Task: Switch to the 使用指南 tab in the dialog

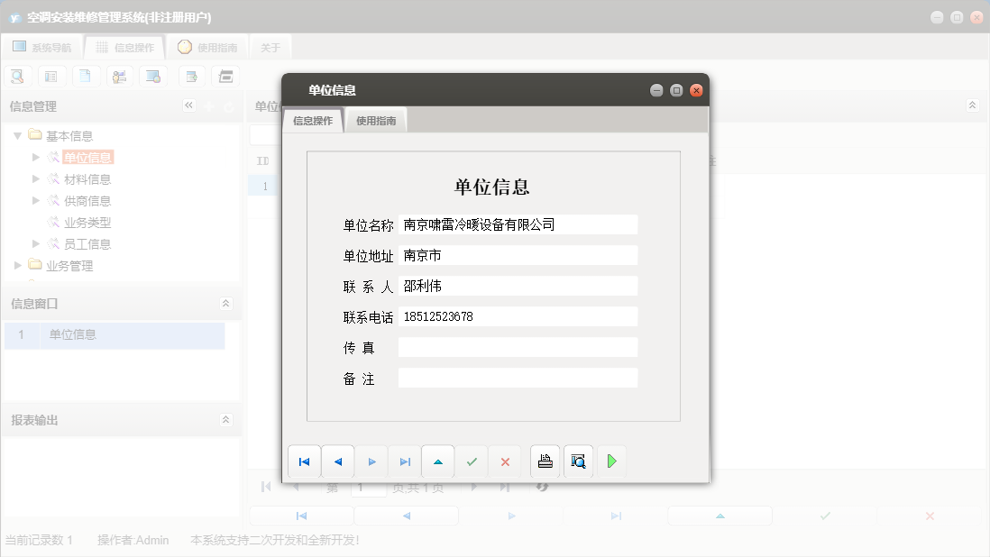Action: (375, 118)
